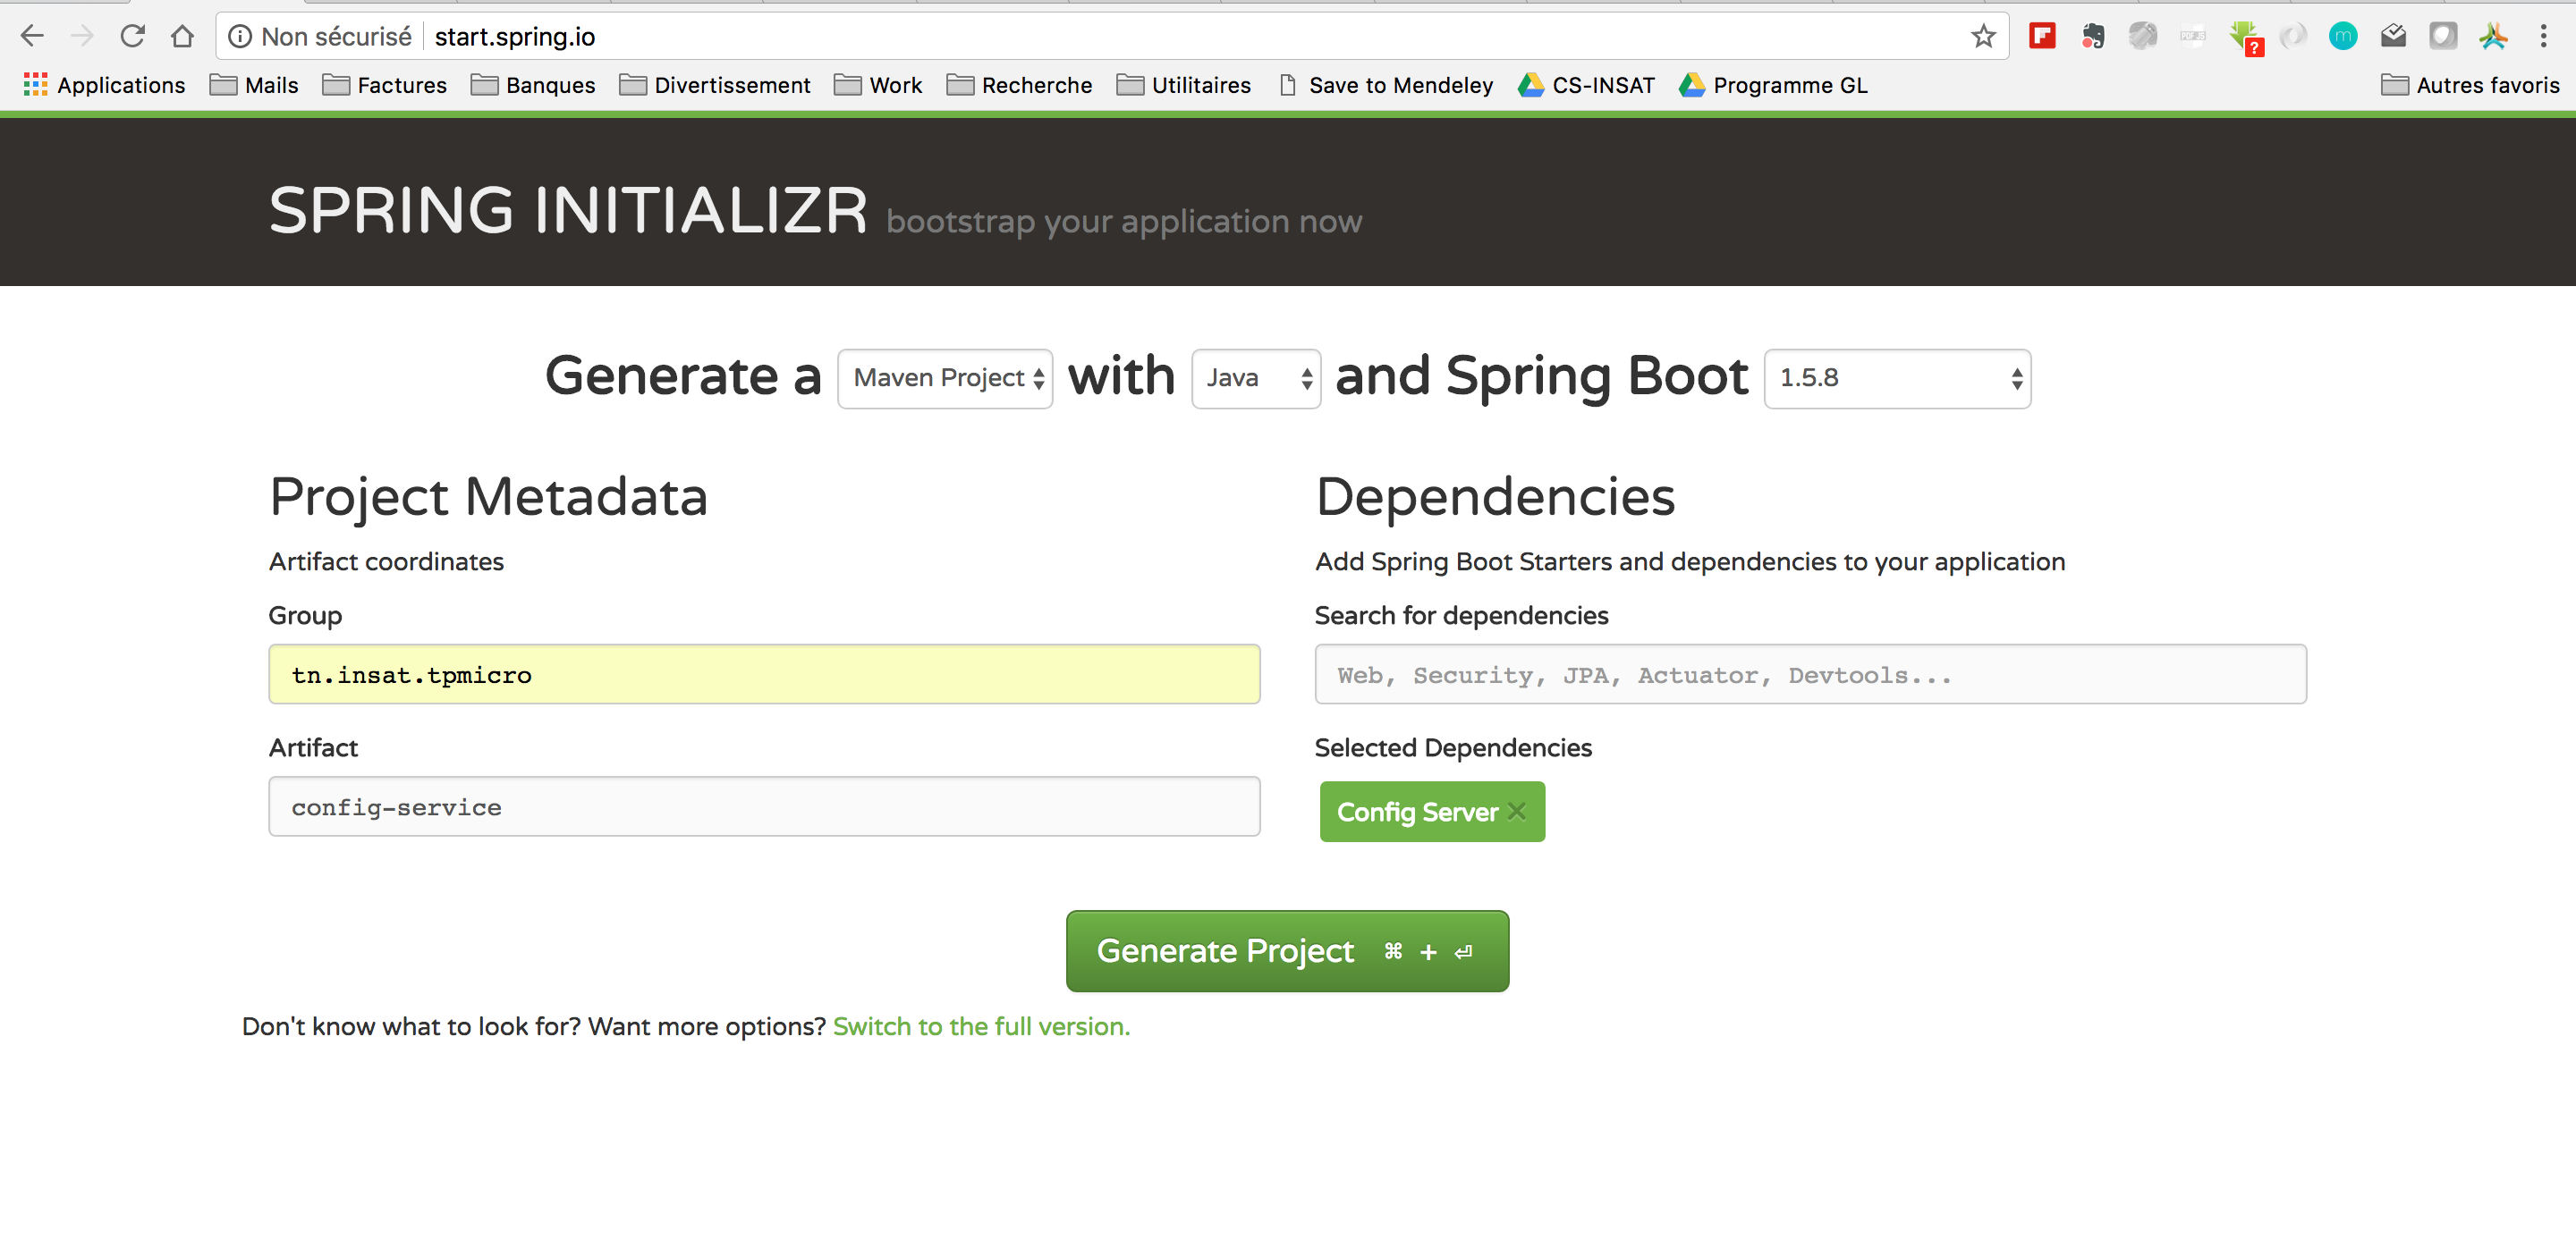Click Switch to the full version link
Image resolution: width=2576 pixels, height=1239 pixels.
[x=981, y=1027]
